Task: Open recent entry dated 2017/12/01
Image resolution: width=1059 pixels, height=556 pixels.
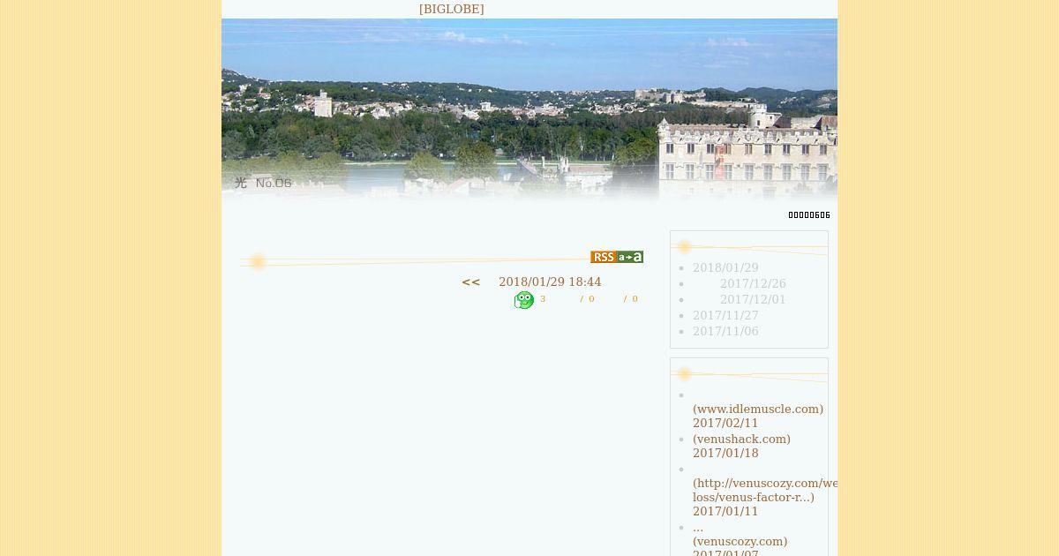Action: tap(753, 300)
